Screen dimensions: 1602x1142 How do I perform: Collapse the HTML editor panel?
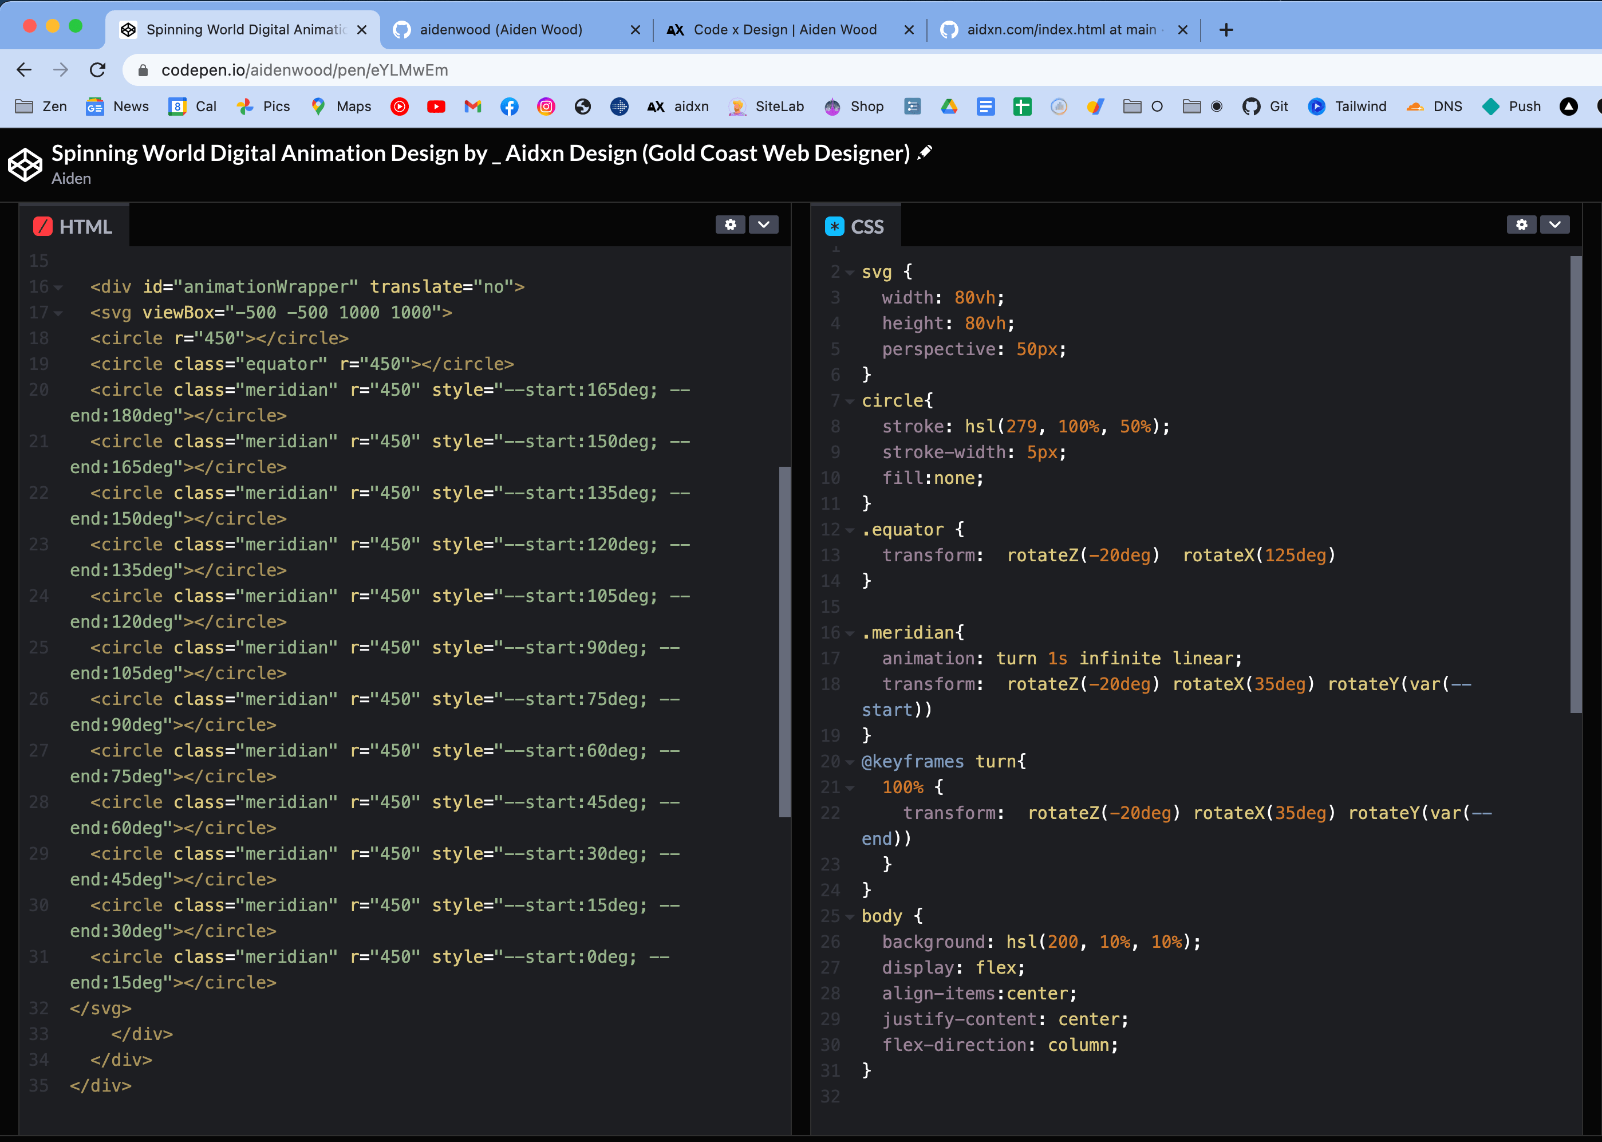(763, 225)
